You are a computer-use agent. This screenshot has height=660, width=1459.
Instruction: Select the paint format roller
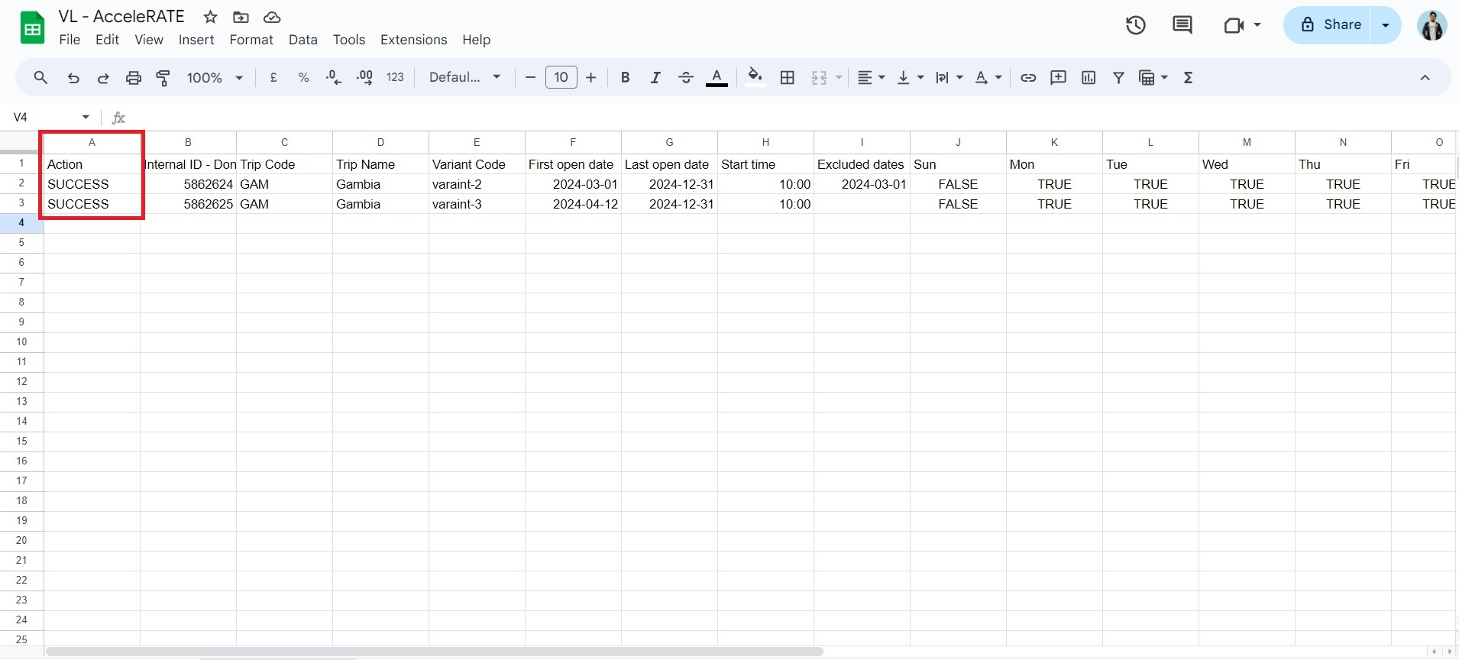163,78
